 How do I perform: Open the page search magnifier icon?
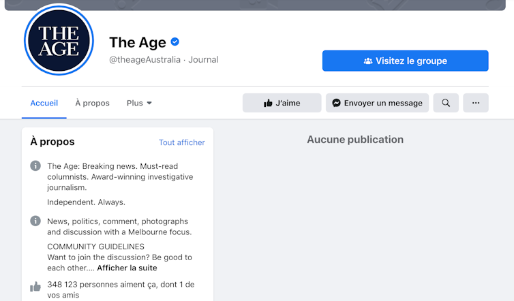tap(446, 103)
